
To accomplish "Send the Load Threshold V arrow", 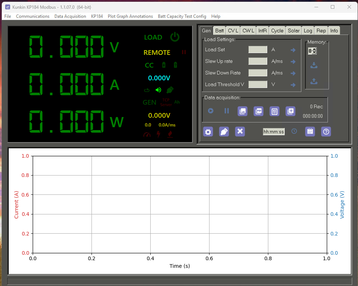I will [x=293, y=85].
